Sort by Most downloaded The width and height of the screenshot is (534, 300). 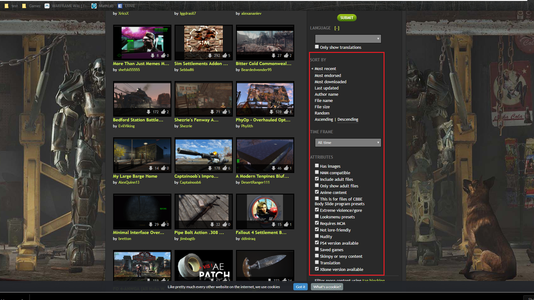pos(331,82)
